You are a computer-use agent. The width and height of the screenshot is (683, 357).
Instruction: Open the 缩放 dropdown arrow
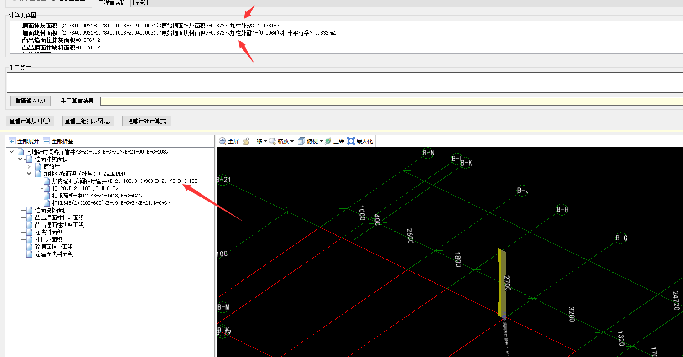coord(292,142)
